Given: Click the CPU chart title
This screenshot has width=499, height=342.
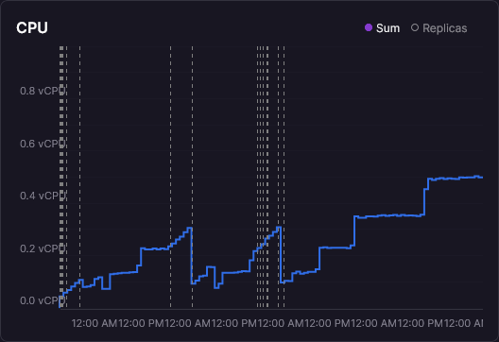Looking at the screenshot, I should [32, 28].
